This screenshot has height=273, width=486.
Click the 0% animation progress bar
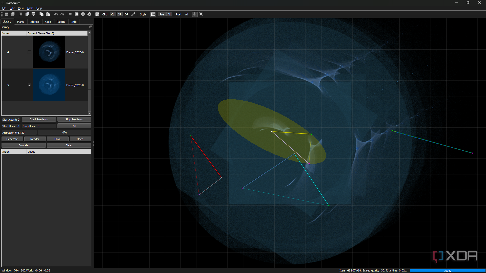click(x=65, y=132)
